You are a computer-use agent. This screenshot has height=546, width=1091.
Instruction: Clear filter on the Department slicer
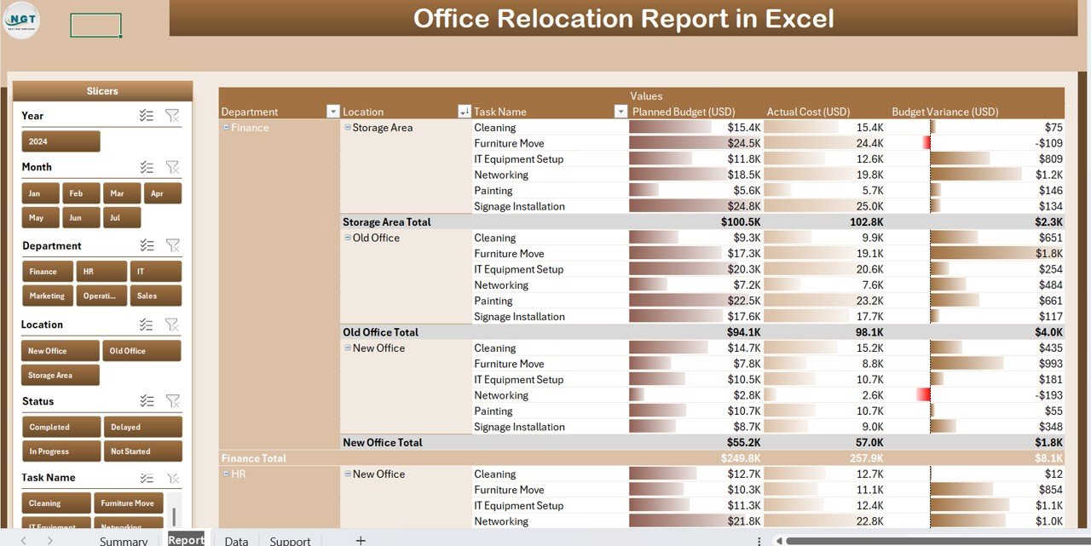point(172,245)
